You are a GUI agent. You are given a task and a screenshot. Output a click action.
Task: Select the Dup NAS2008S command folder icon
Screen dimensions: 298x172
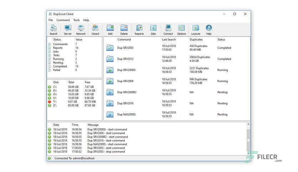(x=110, y=114)
